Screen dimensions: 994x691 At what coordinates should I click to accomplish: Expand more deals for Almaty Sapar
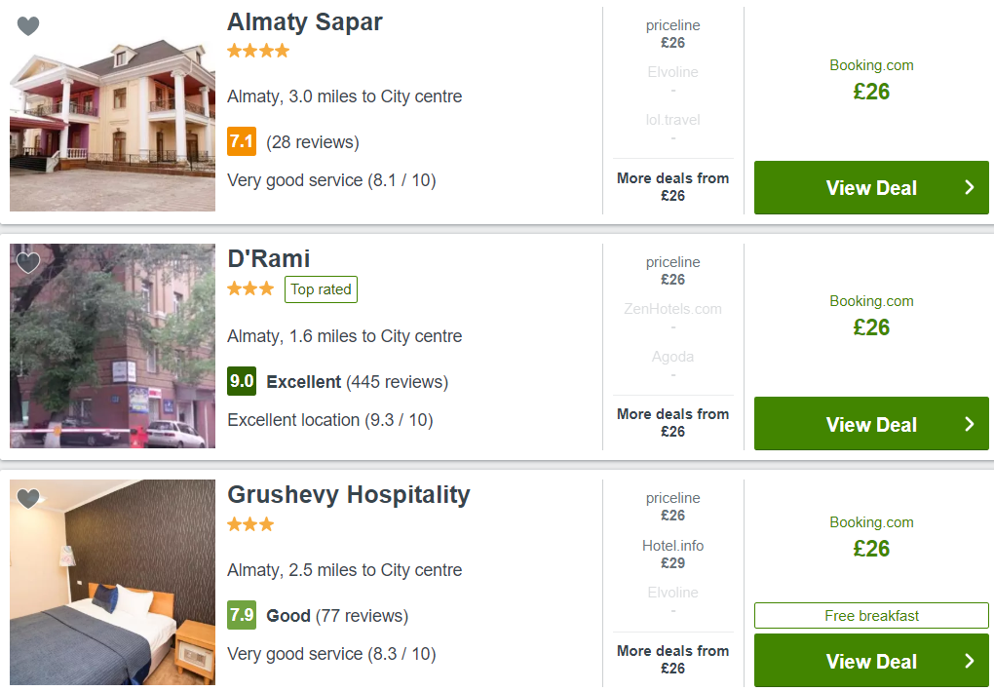[x=672, y=186]
